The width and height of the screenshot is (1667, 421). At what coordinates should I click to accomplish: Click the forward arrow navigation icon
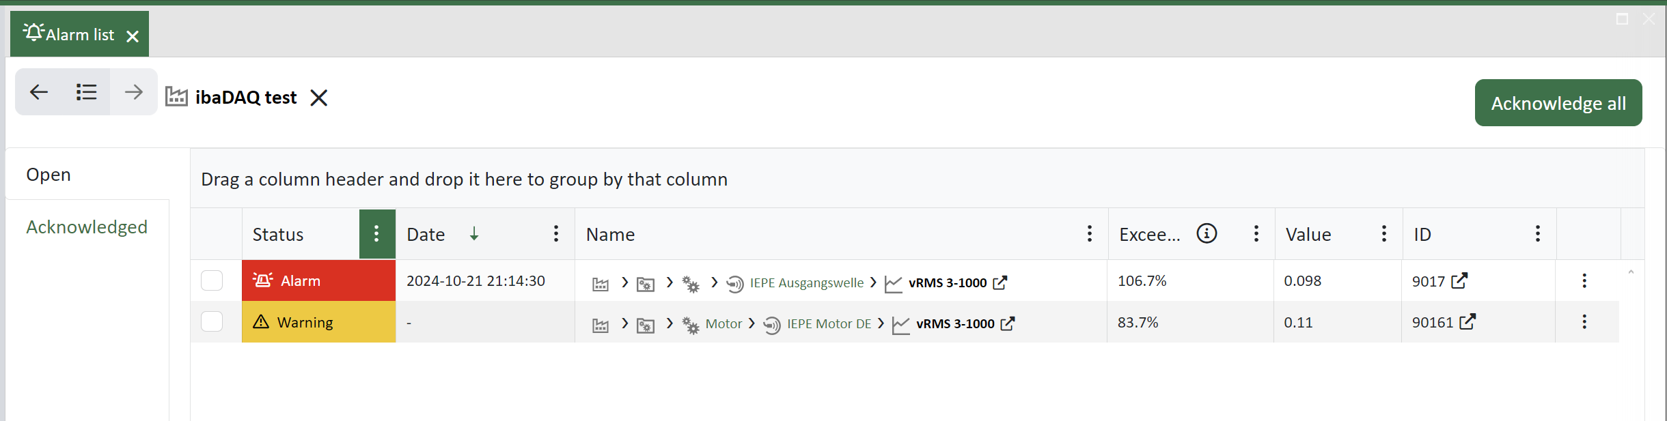tap(134, 92)
